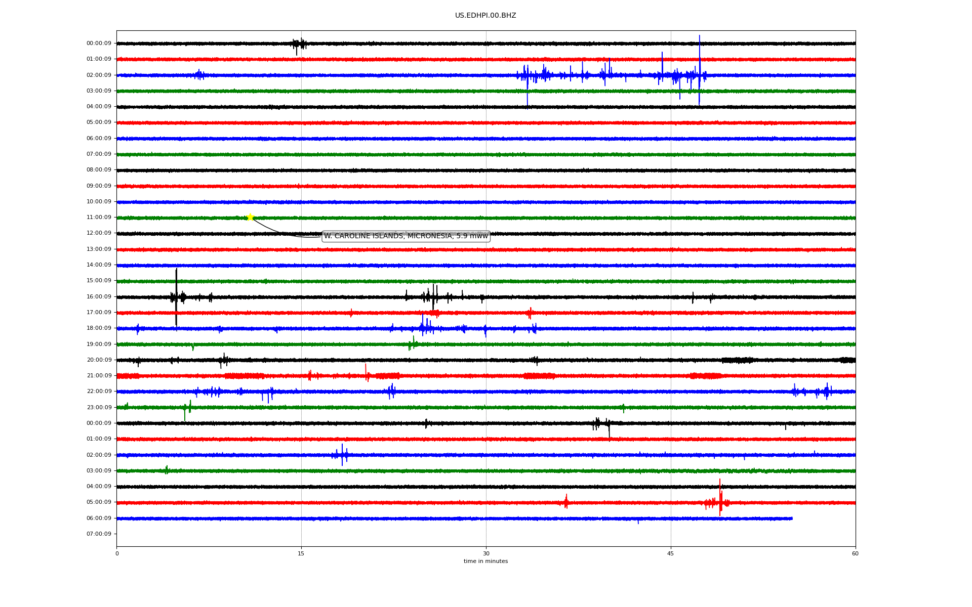The width and height of the screenshot is (972, 607).
Task: Click the 07:00:09 label at the bottom
Action: click(99, 534)
